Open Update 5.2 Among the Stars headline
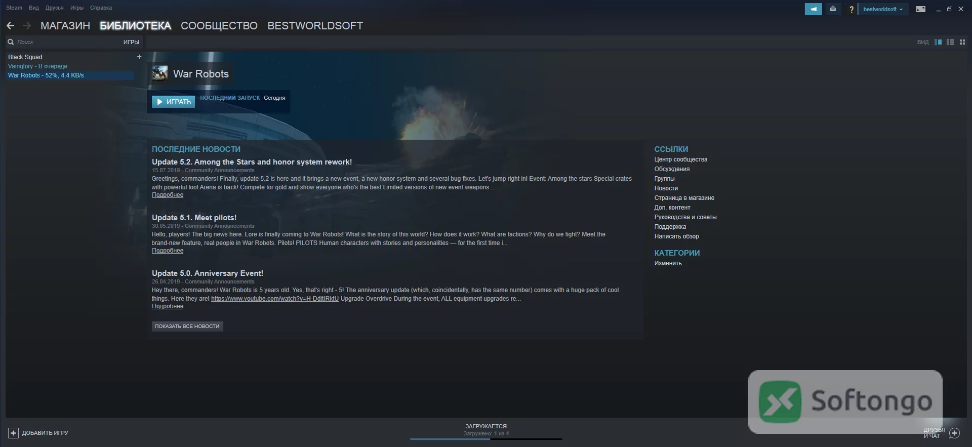Screen dimensions: 972x447 point(252,162)
